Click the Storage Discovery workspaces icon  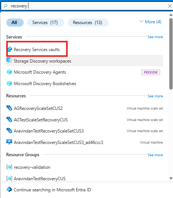(x=9, y=60)
